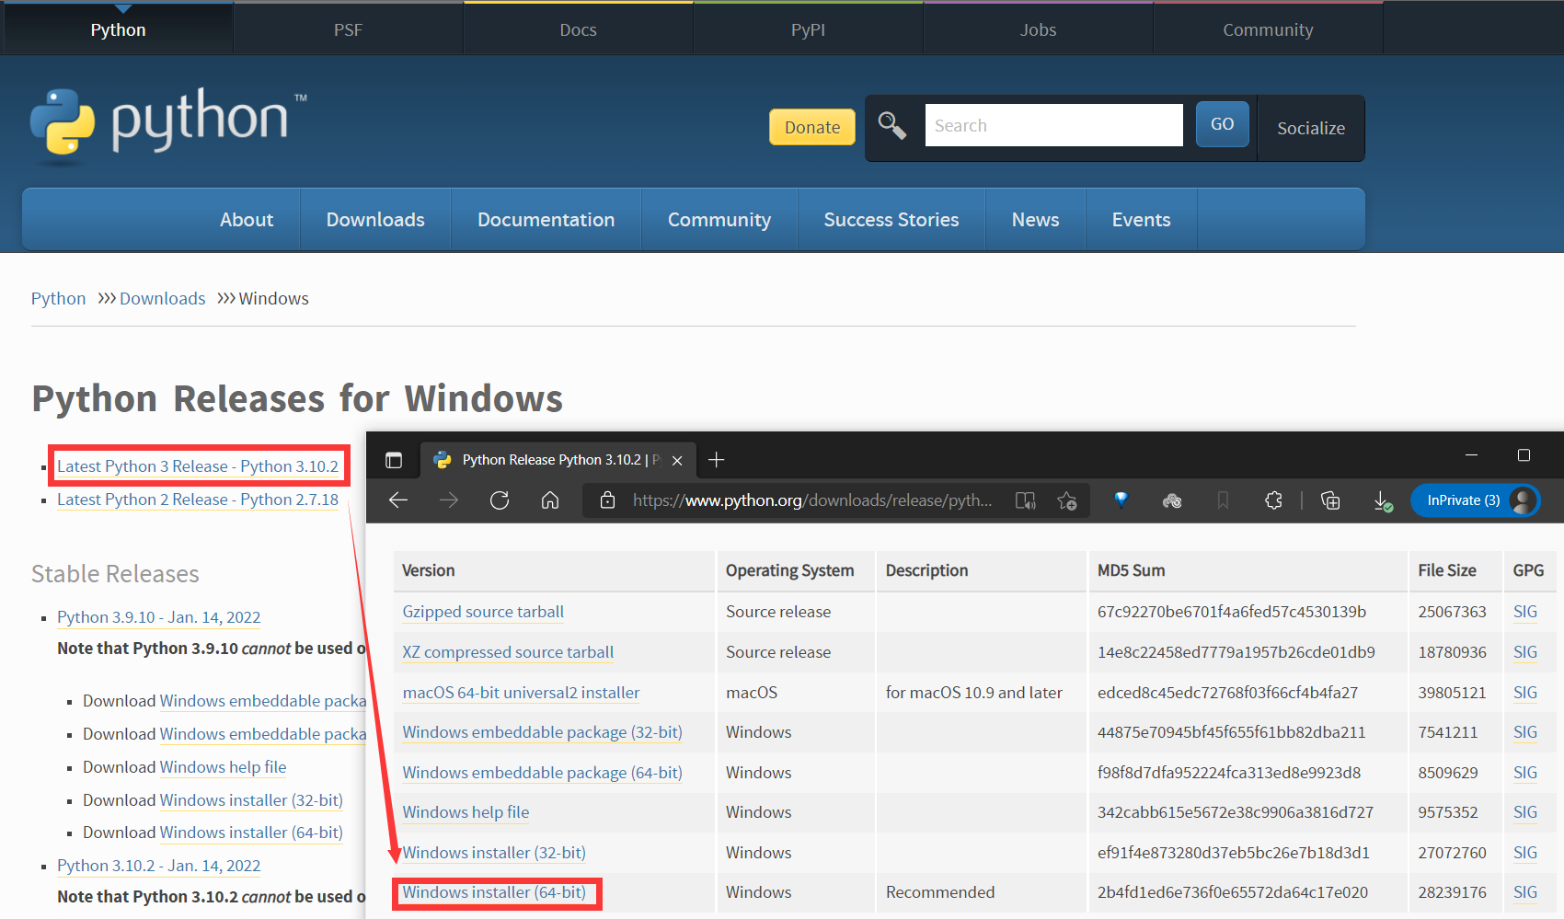Click Windows installer (32-bit) under Python 3.9.10
Screen dimensions: 1564x919
point(251,800)
